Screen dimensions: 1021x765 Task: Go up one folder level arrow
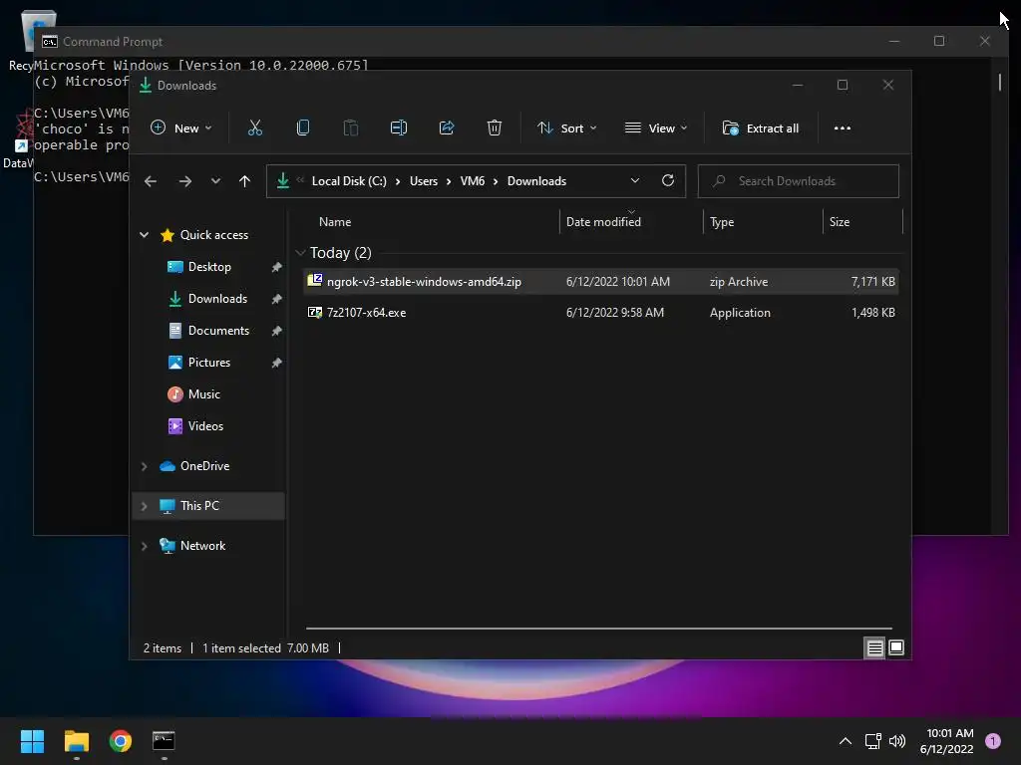click(x=244, y=181)
